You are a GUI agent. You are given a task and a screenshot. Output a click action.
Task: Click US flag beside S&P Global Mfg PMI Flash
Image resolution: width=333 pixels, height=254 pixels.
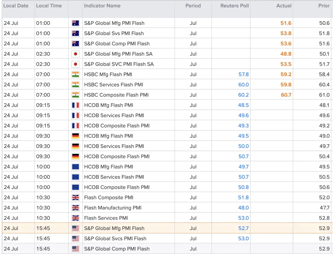(x=75, y=228)
